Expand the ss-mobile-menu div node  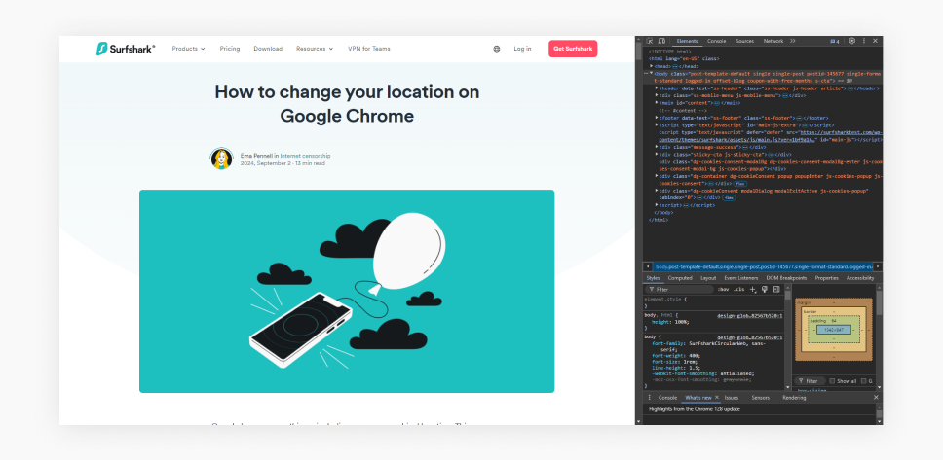pyautogui.click(x=657, y=95)
